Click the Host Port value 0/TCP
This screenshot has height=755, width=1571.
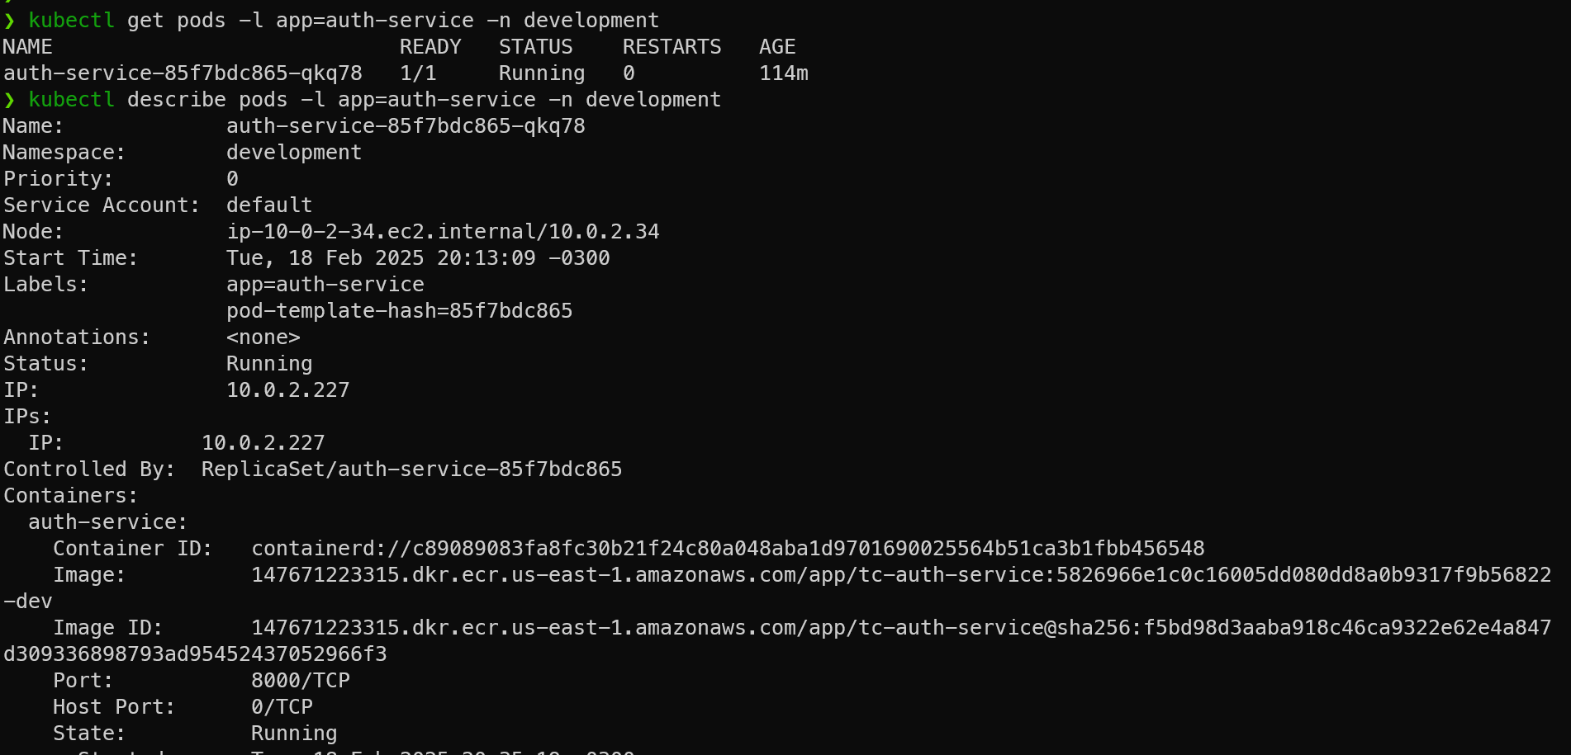[282, 707]
